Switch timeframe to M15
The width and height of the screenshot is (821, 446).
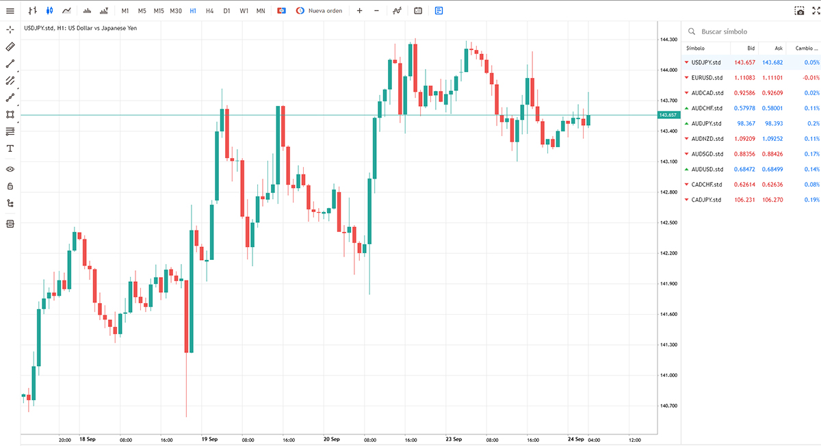coord(159,11)
